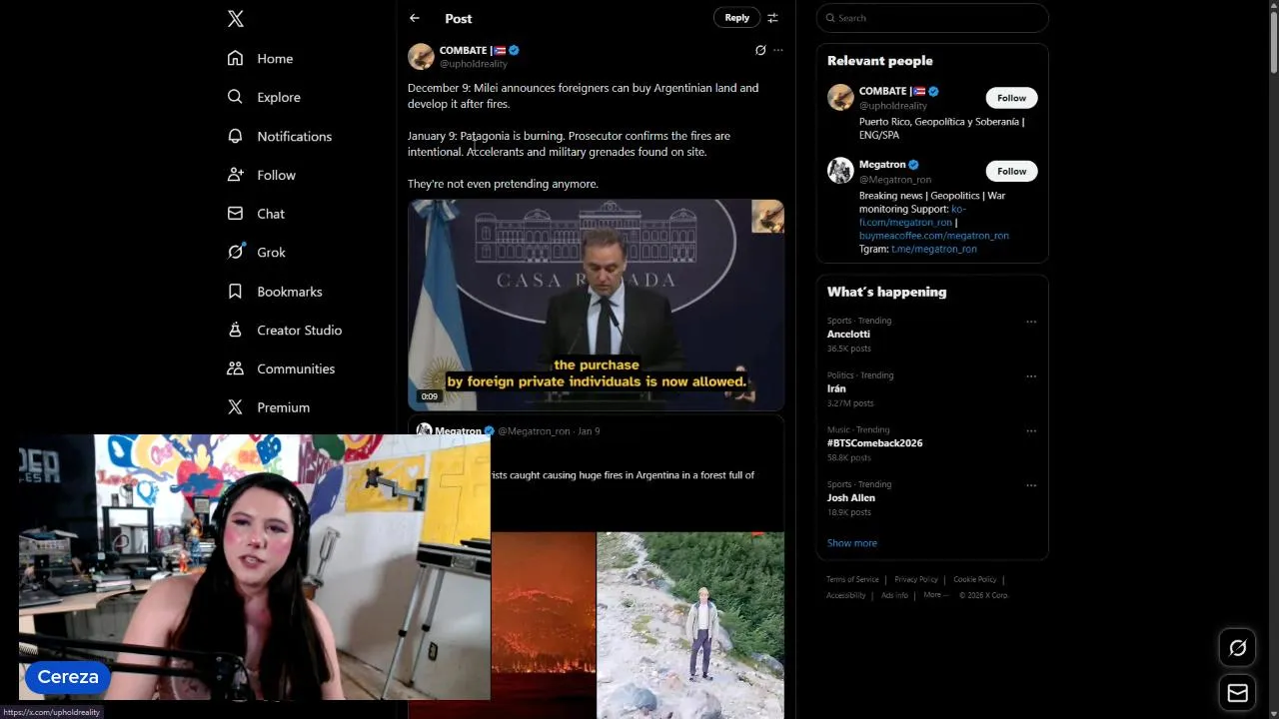Select the Bookmarks menu label
The height and width of the screenshot is (719, 1279).
(x=289, y=292)
